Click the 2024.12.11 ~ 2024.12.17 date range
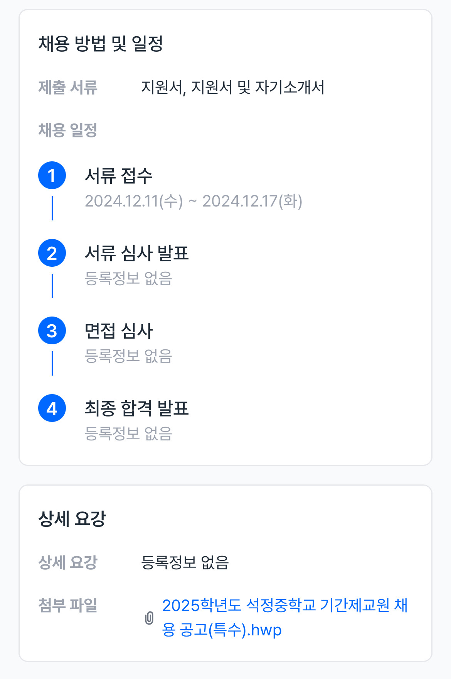Image resolution: width=451 pixels, height=679 pixels. tap(194, 201)
